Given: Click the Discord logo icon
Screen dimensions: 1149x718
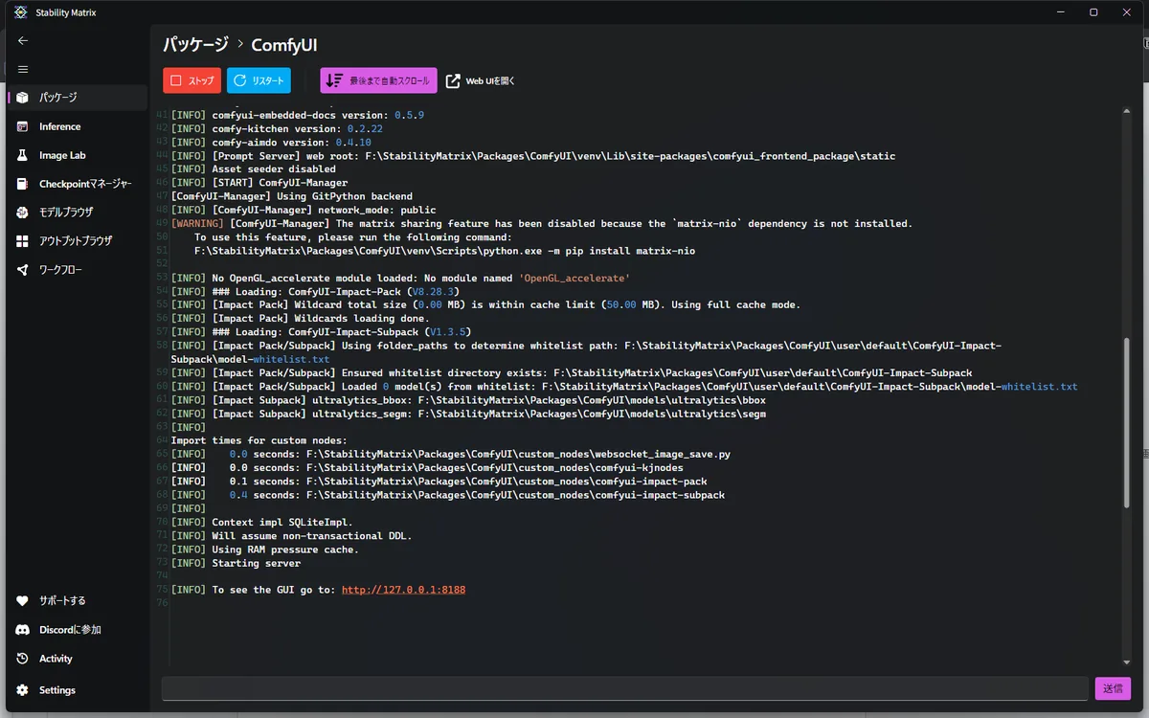Looking at the screenshot, I should coord(23,630).
